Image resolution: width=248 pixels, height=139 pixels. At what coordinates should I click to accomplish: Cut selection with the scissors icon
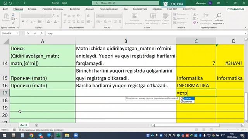tap(13, 15)
